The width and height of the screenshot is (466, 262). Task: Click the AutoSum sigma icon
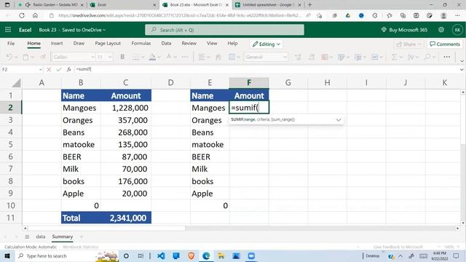(394, 57)
